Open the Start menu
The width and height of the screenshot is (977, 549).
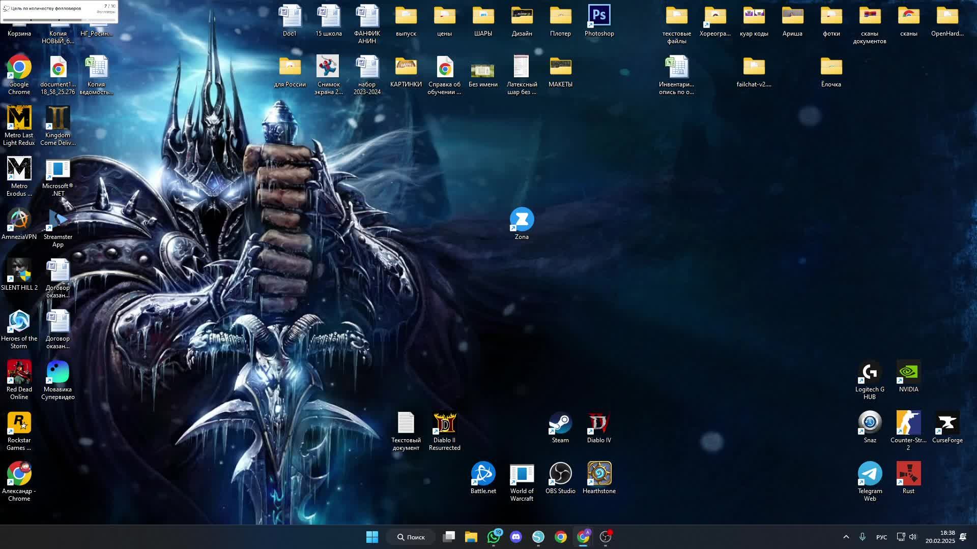pyautogui.click(x=372, y=537)
